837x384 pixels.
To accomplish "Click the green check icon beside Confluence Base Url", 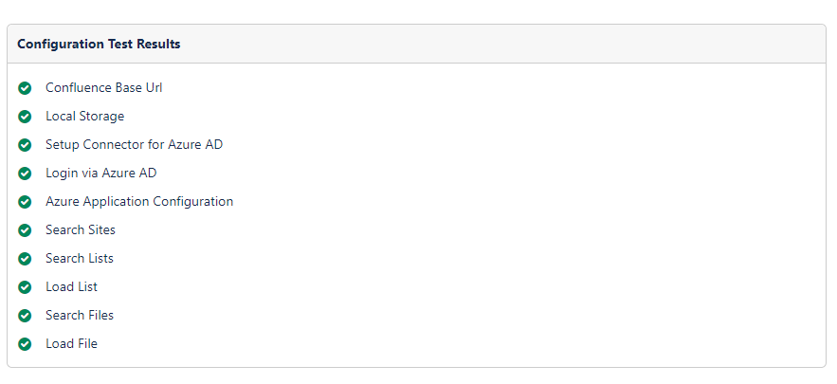I will tap(25, 88).
